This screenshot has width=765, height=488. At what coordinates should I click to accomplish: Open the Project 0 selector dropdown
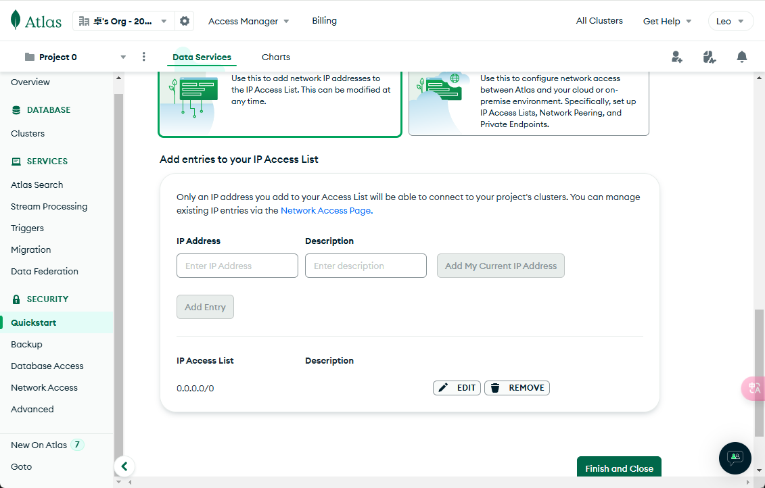pos(75,57)
